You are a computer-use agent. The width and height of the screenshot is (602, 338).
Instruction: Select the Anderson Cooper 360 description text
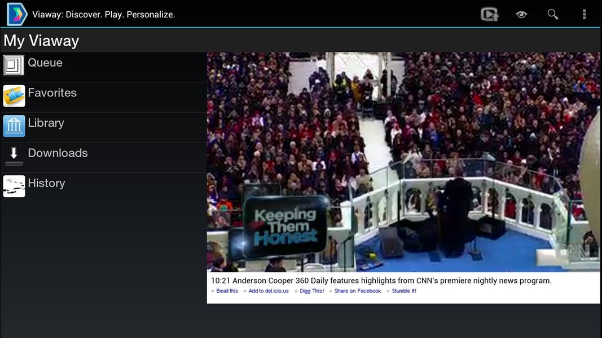click(381, 281)
